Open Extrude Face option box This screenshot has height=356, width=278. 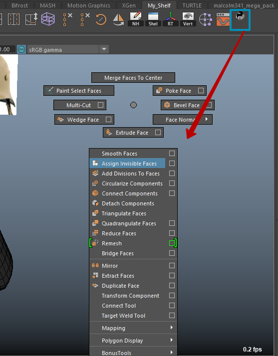tap(158, 132)
